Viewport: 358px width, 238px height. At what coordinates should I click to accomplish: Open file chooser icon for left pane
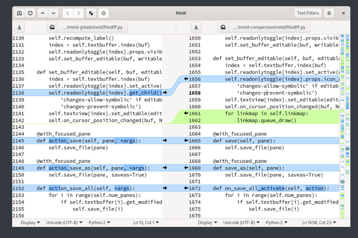pyautogui.click(x=52, y=27)
